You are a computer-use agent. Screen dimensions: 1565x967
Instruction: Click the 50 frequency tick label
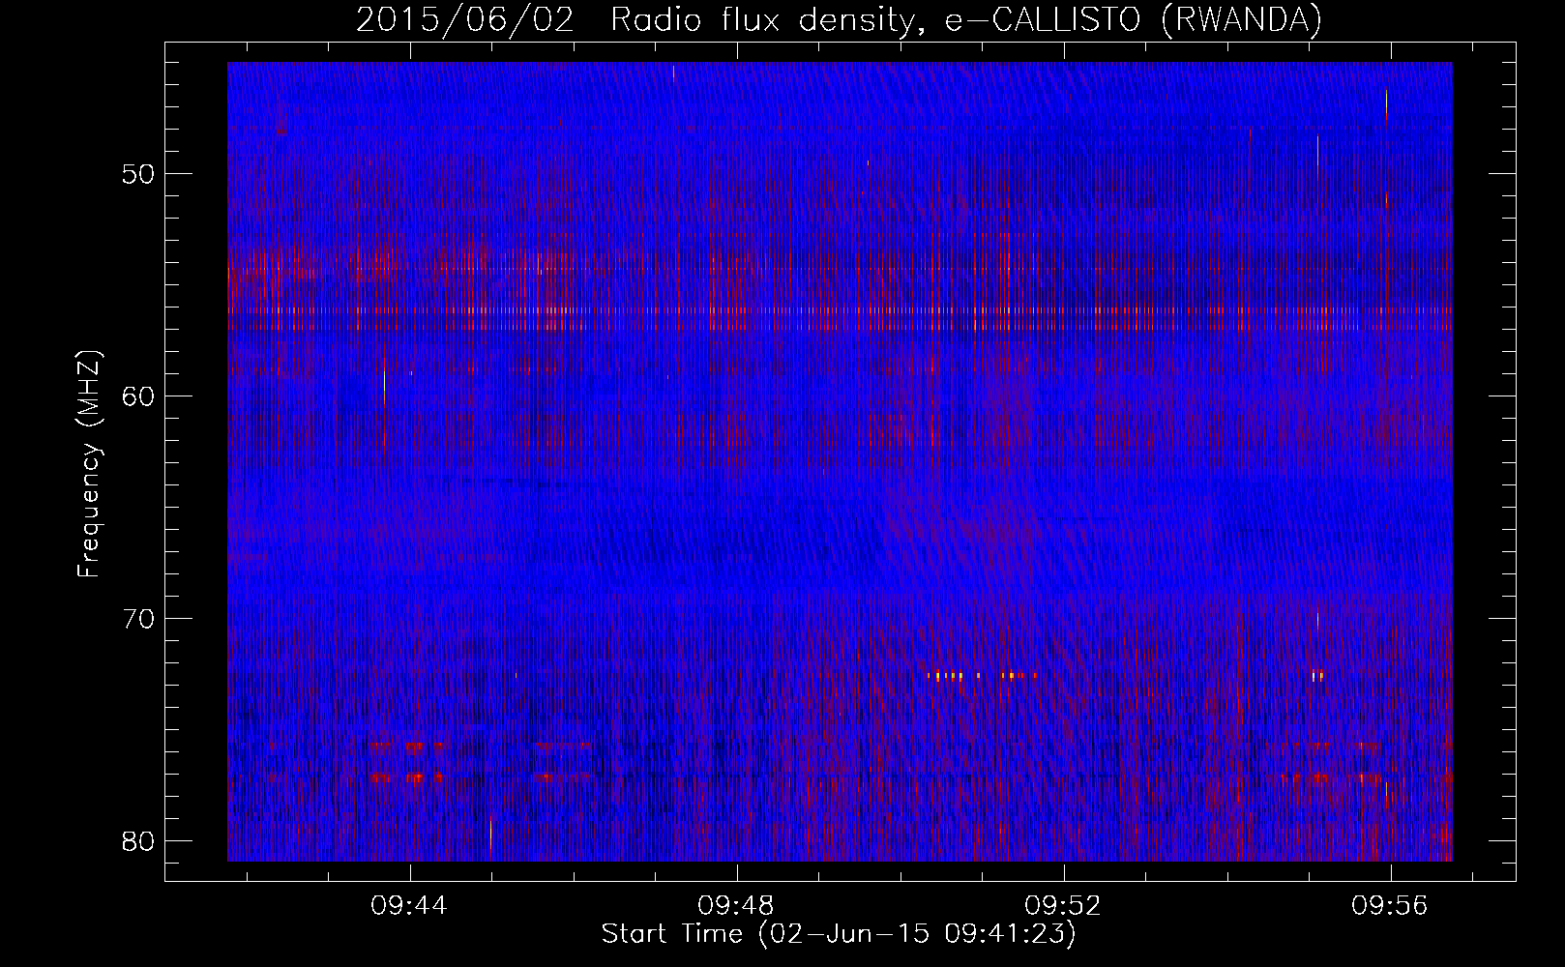(x=139, y=174)
